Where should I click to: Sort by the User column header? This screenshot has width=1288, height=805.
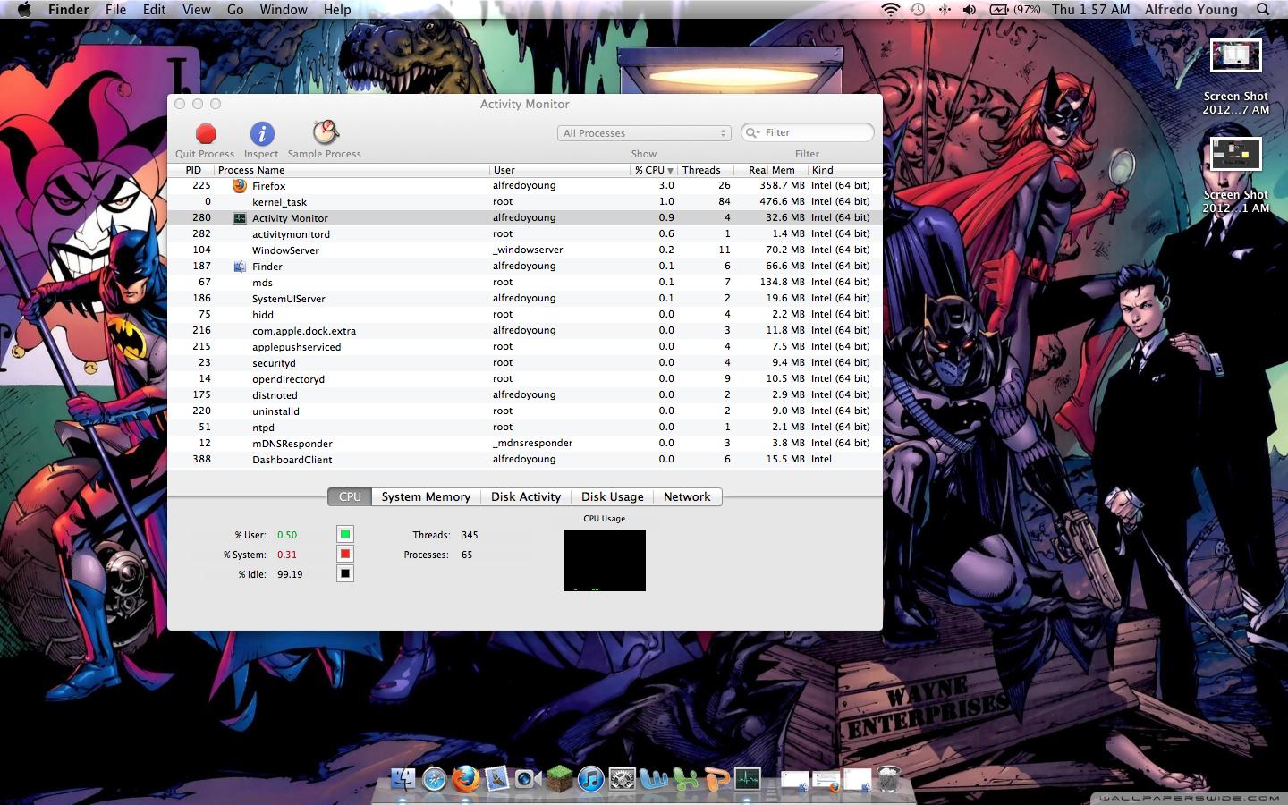click(x=560, y=170)
